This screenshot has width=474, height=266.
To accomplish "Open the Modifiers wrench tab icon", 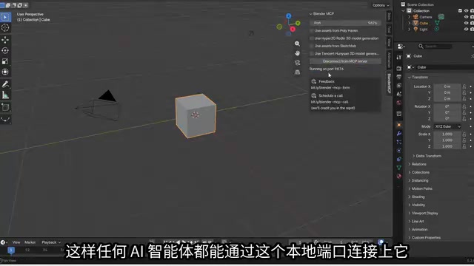I will [x=399, y=133].
